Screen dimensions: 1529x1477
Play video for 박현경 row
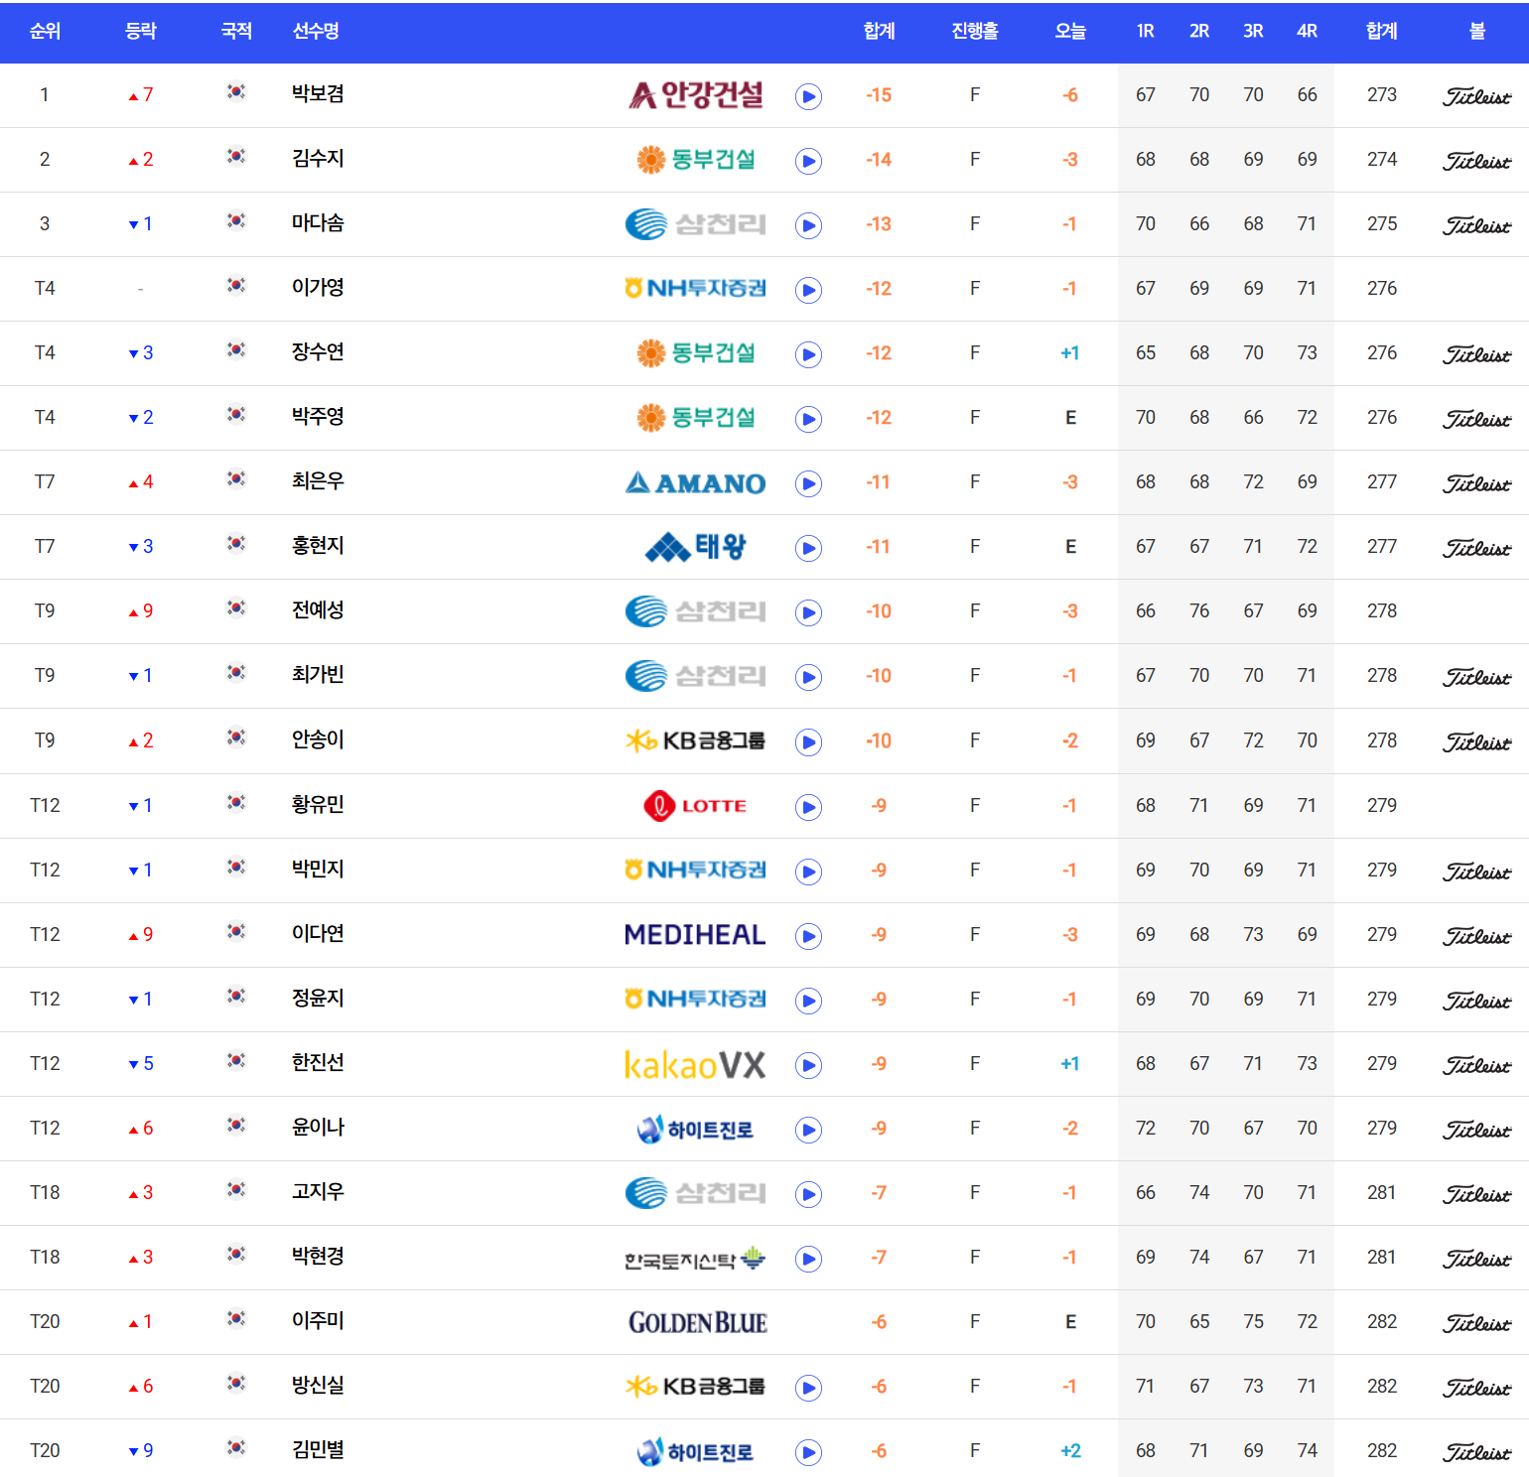click(808, 1259)
